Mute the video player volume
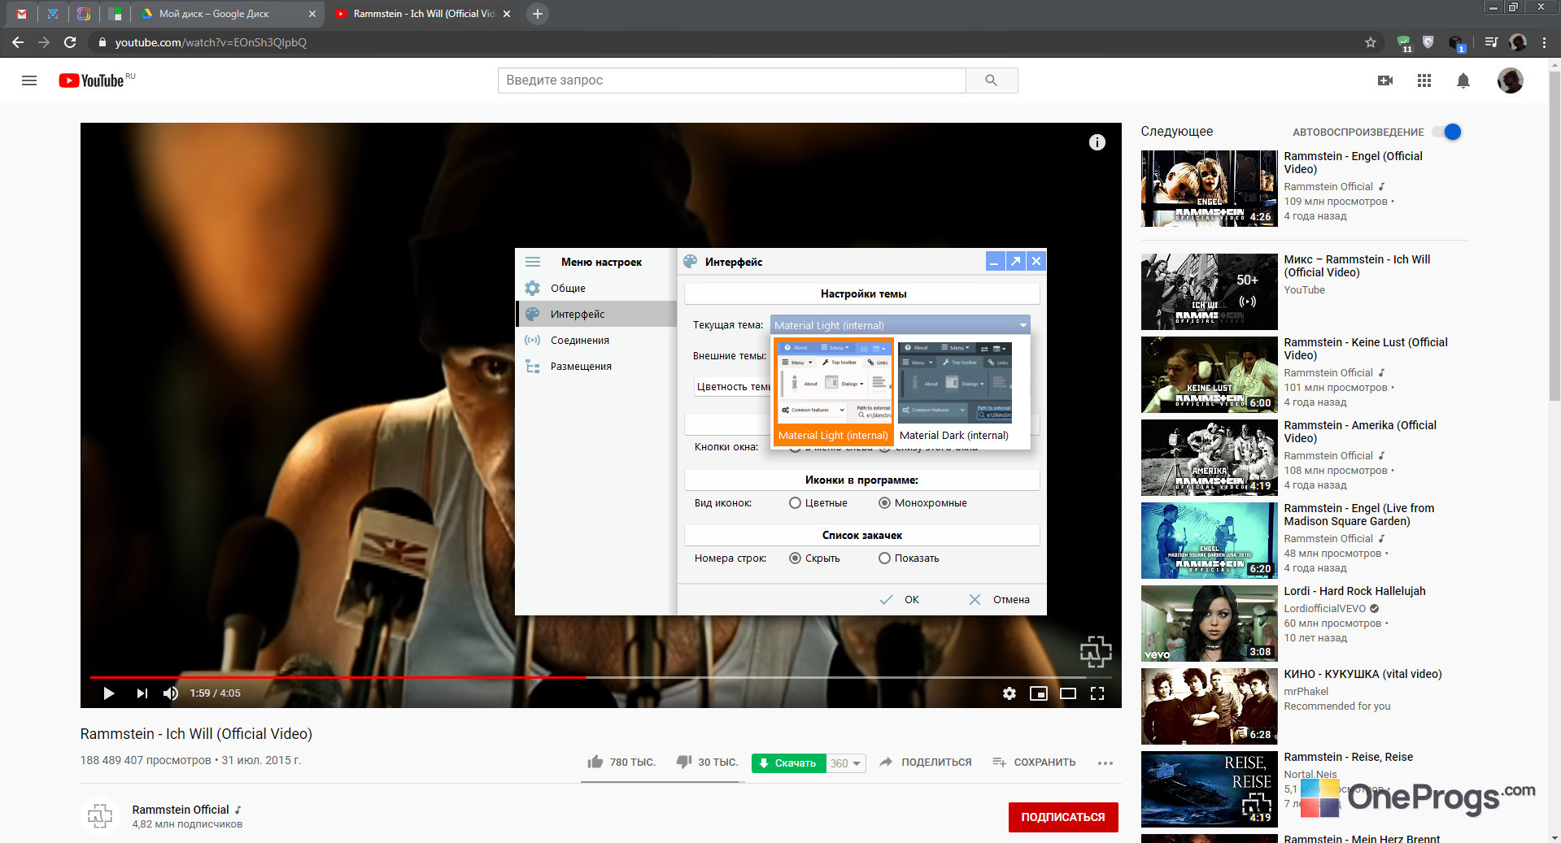 [171, 693]
